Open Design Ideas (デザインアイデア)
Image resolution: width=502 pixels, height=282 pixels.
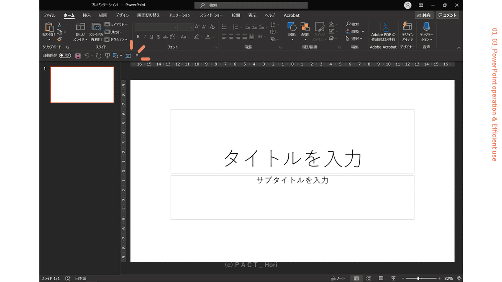tap(407, 32)
